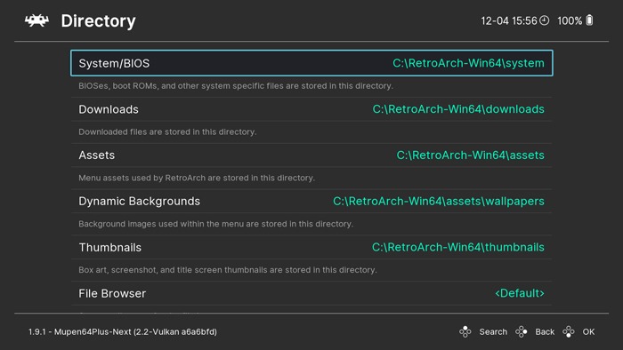Screen dimensions: 623x350
Task: Click the gamepad icon next to OK
Action: (569, 331)
